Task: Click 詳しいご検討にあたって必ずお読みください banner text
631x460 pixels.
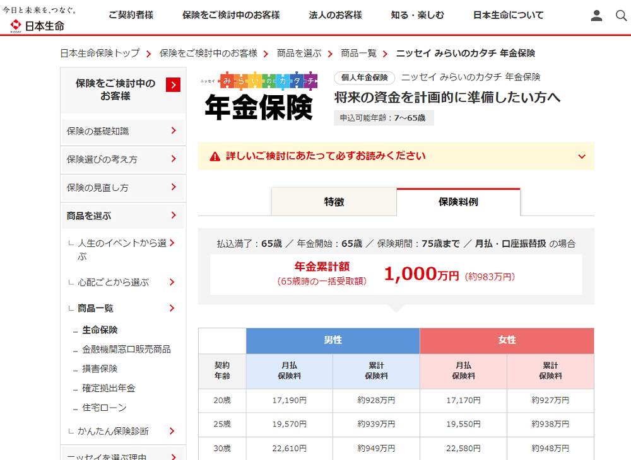Action: click(326, 156)
